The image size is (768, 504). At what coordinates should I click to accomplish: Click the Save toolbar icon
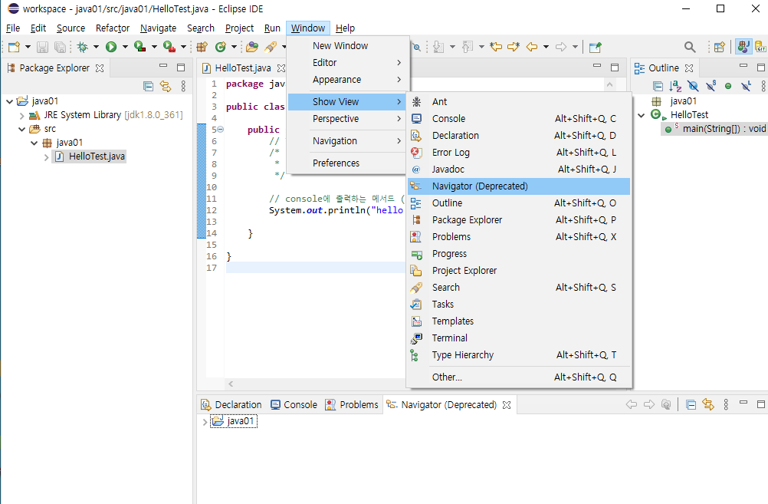point(43,47)
